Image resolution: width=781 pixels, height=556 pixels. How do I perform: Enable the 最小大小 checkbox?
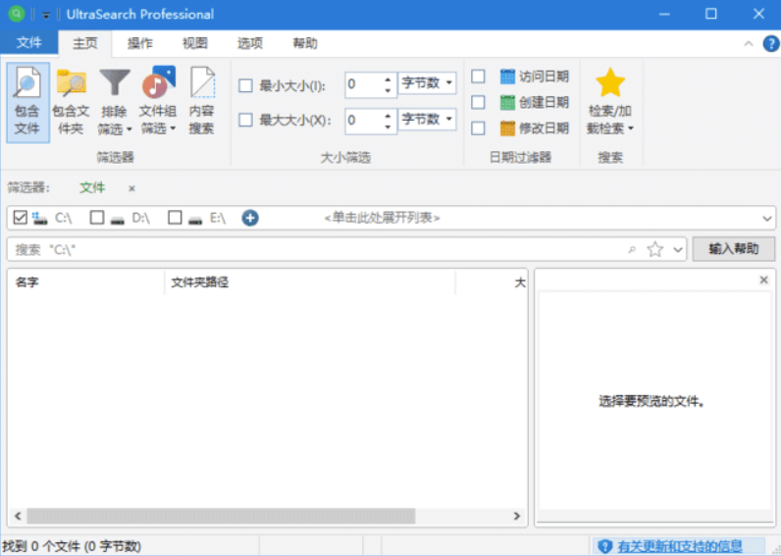coord(246,85)
